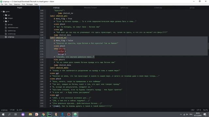The height and width of the screenshot is (117, 209).
Task: Open the purple circle taskbar app
Action: point(23,114)
